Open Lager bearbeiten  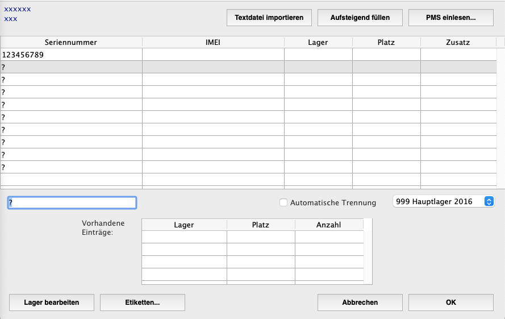point(52,303)
